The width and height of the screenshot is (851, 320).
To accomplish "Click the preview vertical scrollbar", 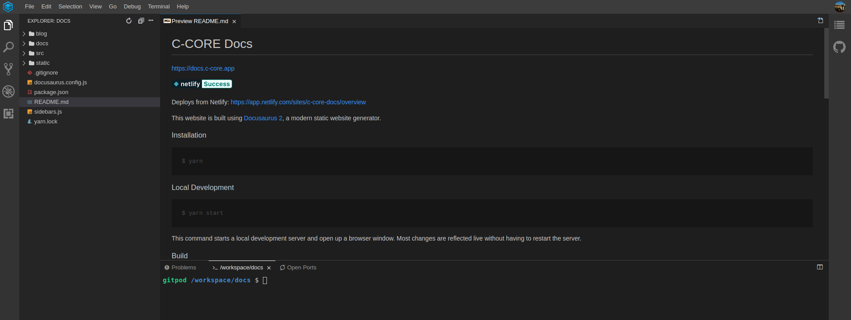I will point(826,63).
